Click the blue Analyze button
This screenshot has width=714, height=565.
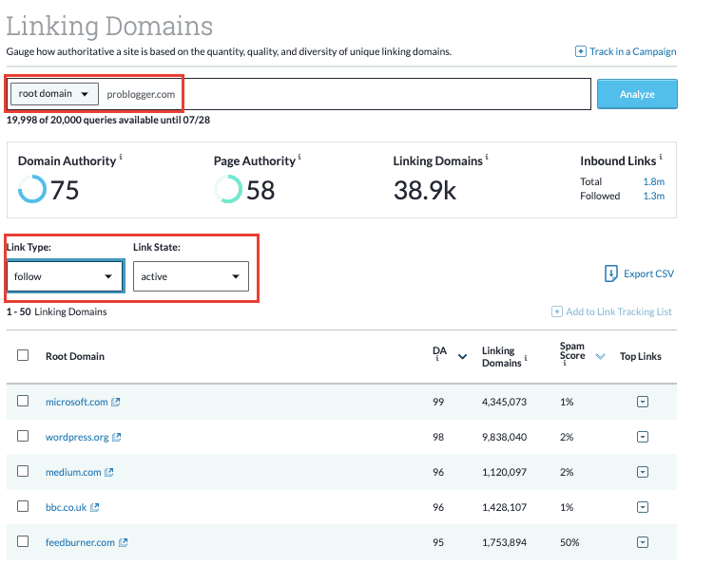point(637,94)
